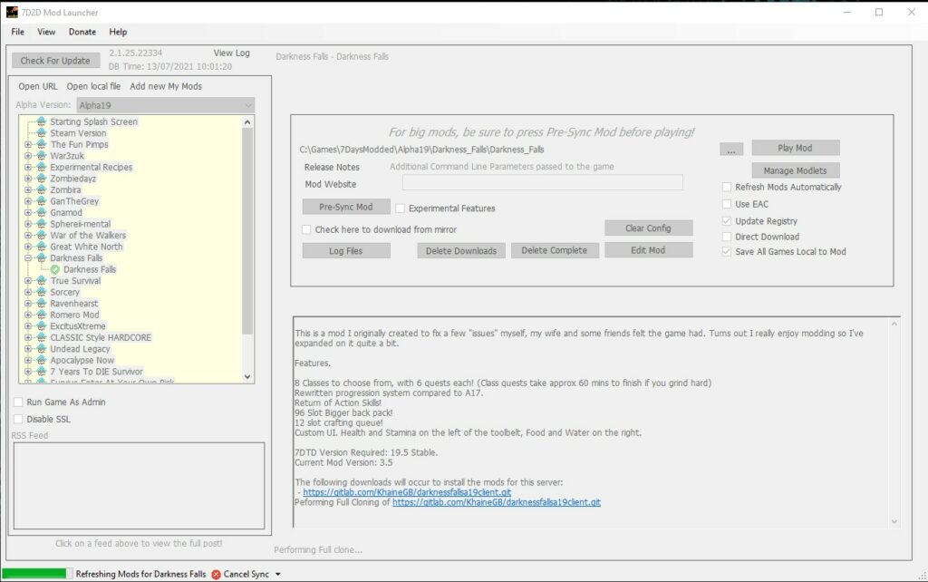The width and height of the screenshot is (928, 582).
Task: Expand the Undead Legacy tree node
Action: 28,349
